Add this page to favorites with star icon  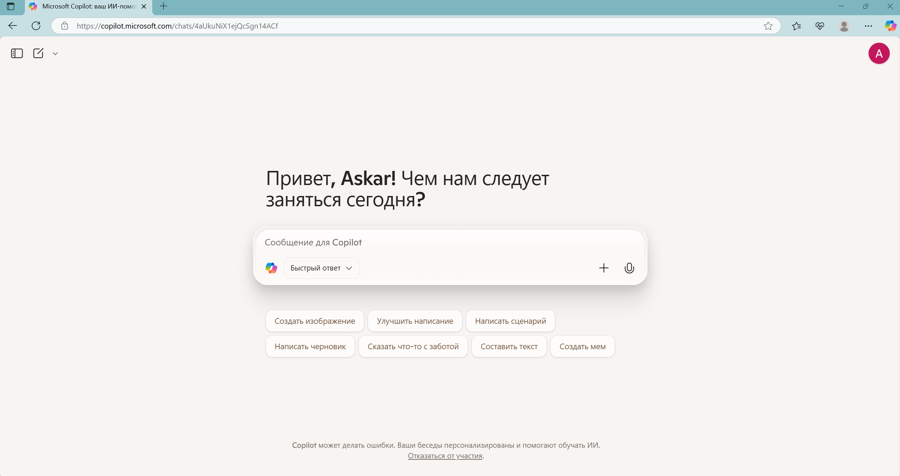point(768,26)
